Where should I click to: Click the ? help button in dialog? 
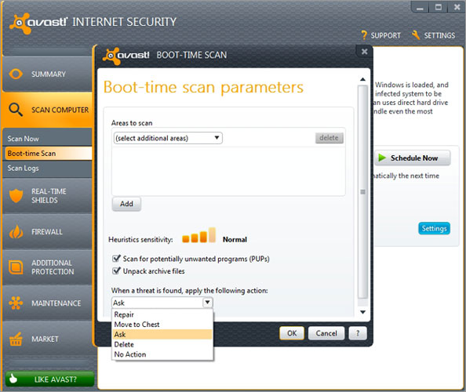pyautogui.click(x=358, y=333)
